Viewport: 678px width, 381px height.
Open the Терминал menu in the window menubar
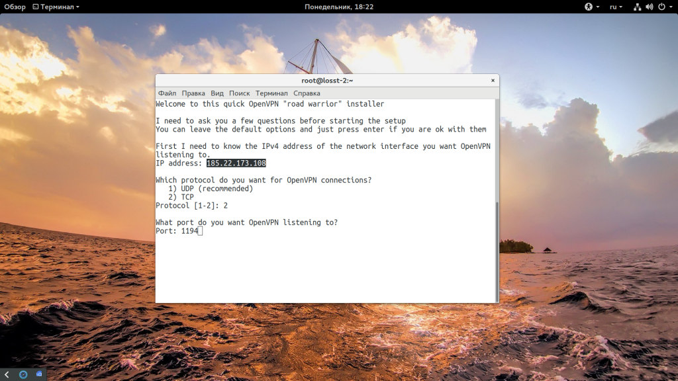[x=271, y=93]
